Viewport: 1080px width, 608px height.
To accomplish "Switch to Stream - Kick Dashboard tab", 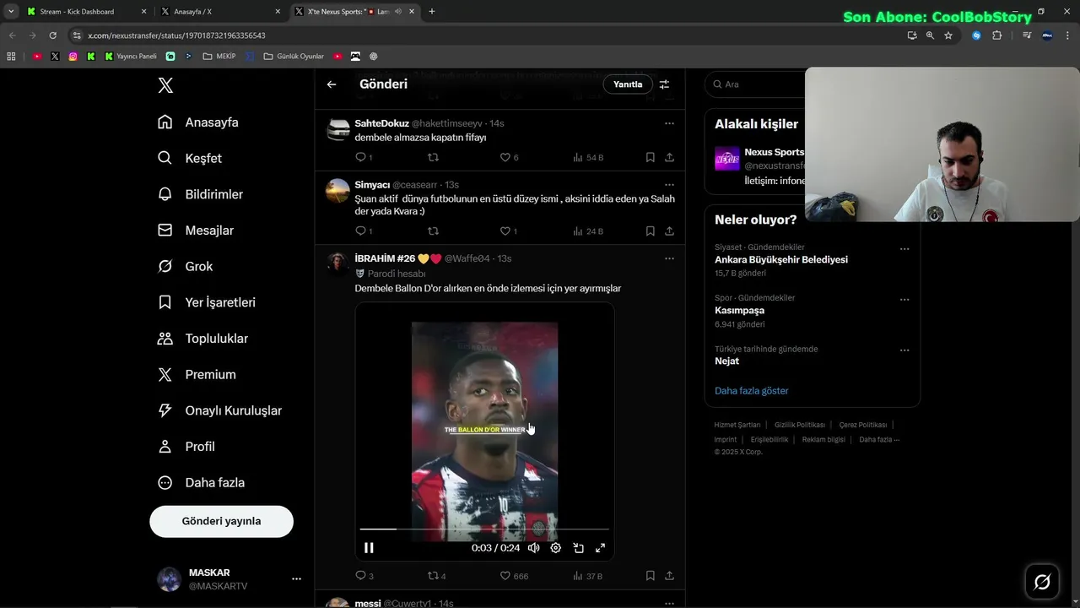I will 84,12.
